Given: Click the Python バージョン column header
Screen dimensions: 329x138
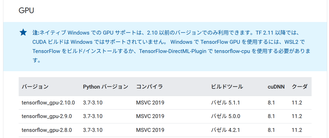Looking at the screenshot, I should 106,87.
